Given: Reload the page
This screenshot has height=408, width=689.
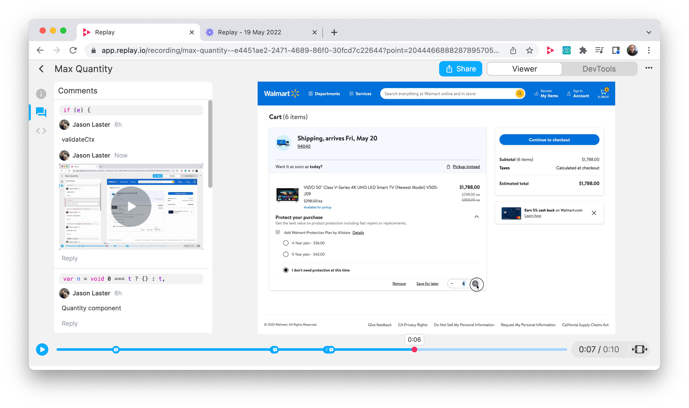Looking at the screenshot, I should coord(73,50).
